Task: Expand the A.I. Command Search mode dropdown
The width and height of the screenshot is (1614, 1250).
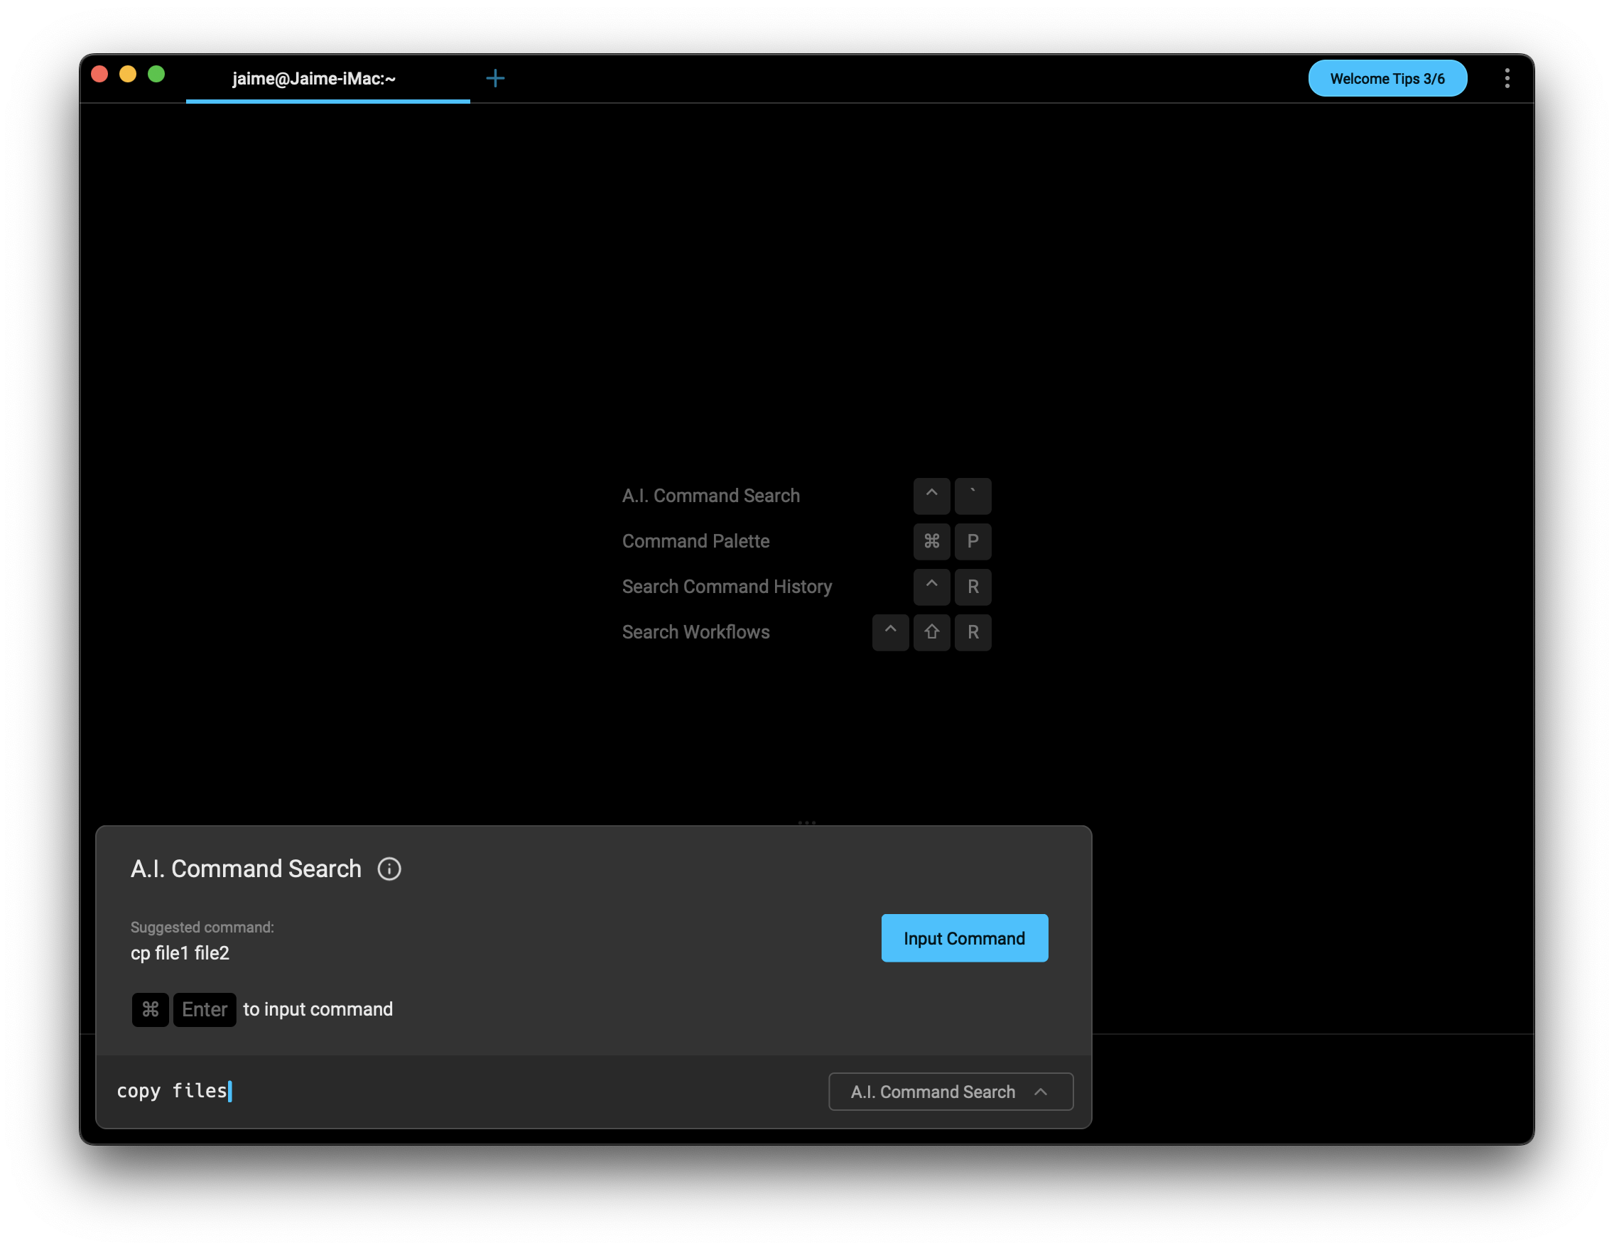Action: tap(933, 1091)
